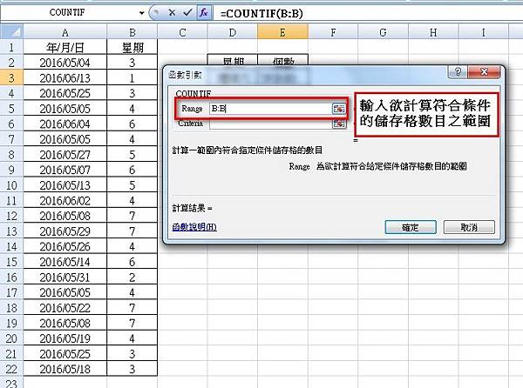Screen dimensions: 523x388
Task: Click cell containing 2016/06/02
Action: [x=65, y=200]
